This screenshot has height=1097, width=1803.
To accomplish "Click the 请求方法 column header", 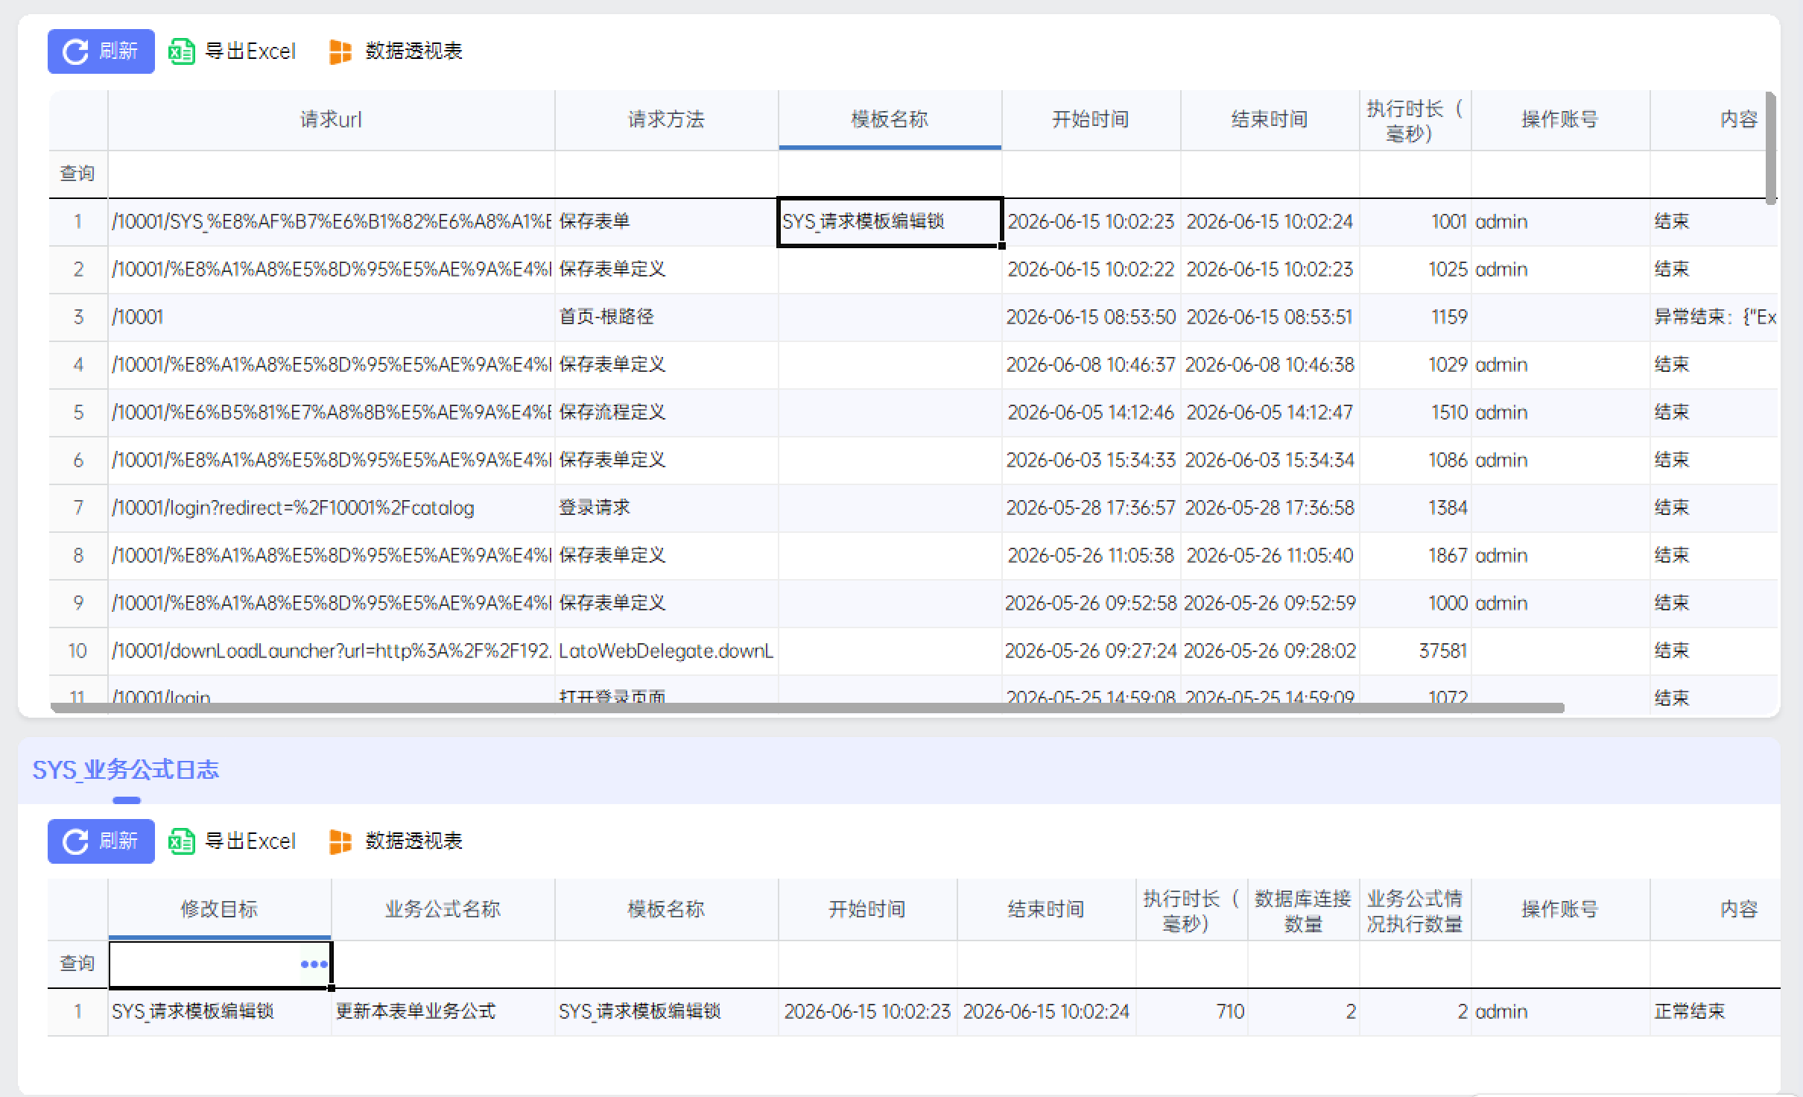I will click(667, 119).
